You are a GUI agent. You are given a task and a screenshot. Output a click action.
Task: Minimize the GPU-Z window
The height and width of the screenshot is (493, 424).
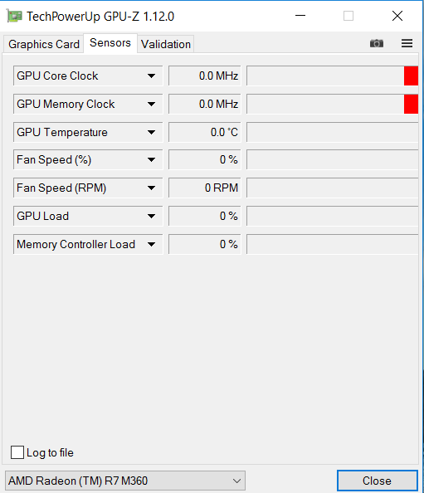(300, 16)
